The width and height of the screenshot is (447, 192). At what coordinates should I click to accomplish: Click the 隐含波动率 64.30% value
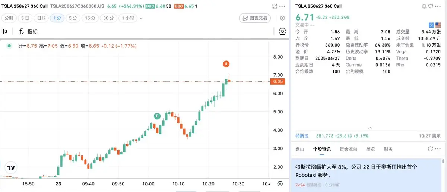383,45
